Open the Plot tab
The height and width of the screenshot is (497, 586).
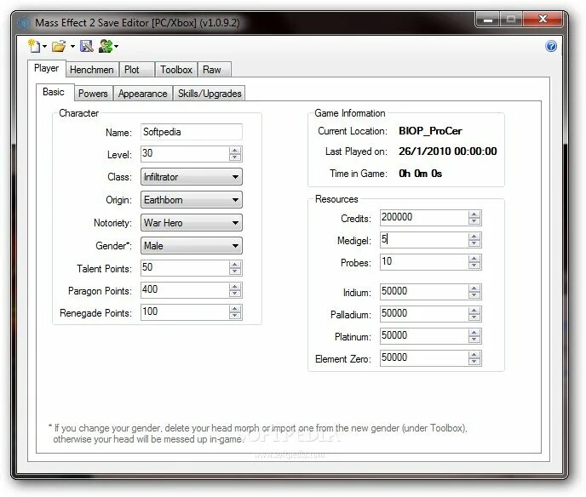click(136, 70)
